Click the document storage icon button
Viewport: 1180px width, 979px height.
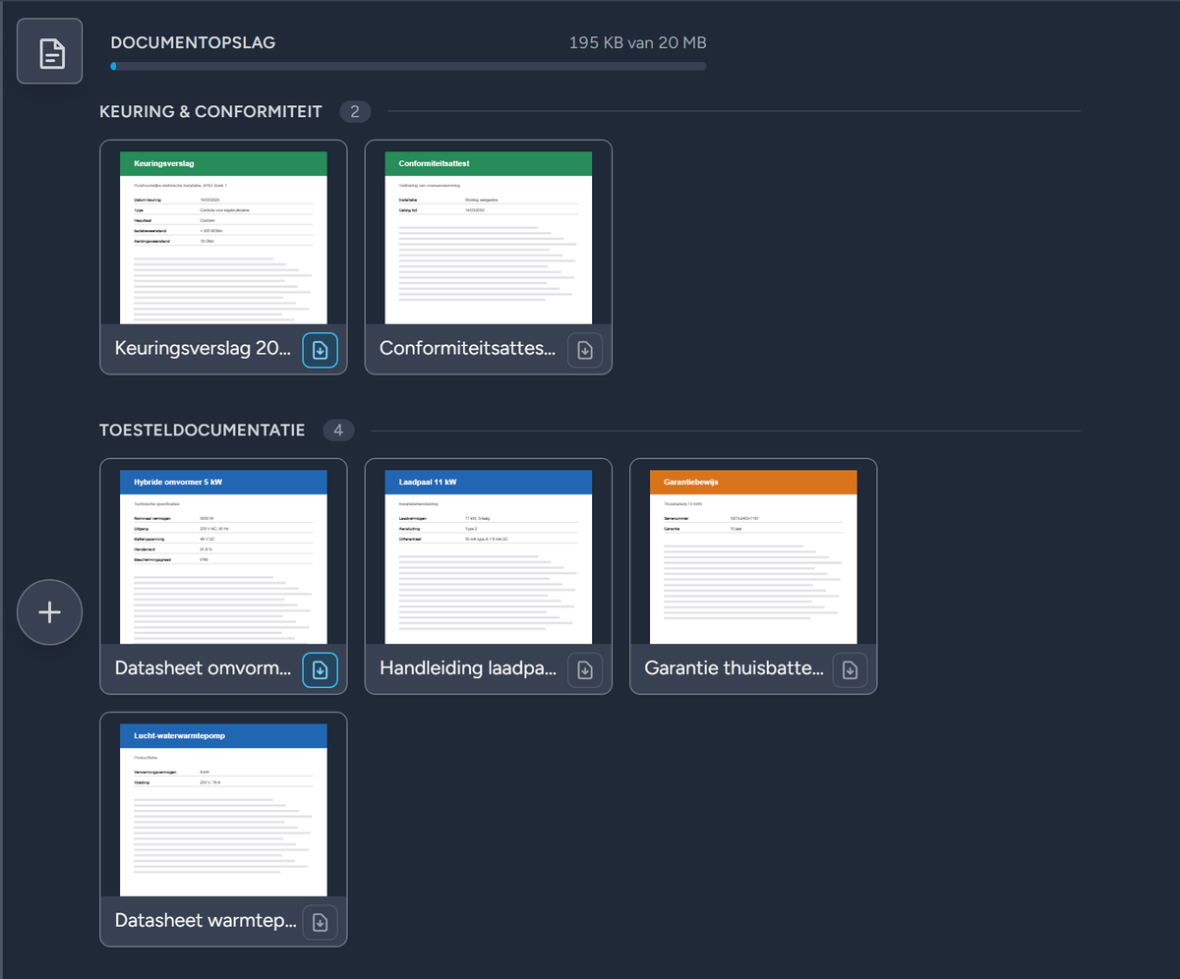click(49, 52)
